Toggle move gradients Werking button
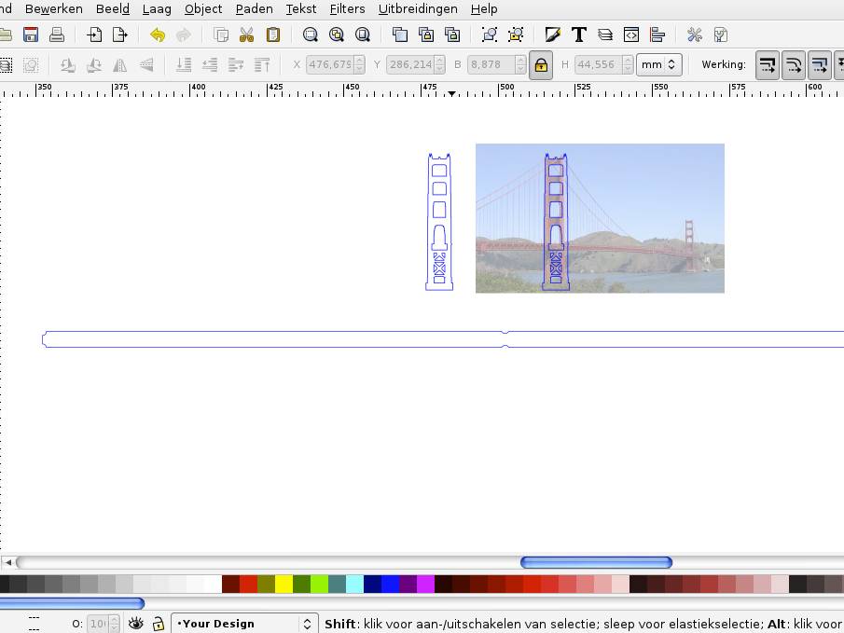Image resolution: width=844 pixels, height=633 pixels. point(819,65)
